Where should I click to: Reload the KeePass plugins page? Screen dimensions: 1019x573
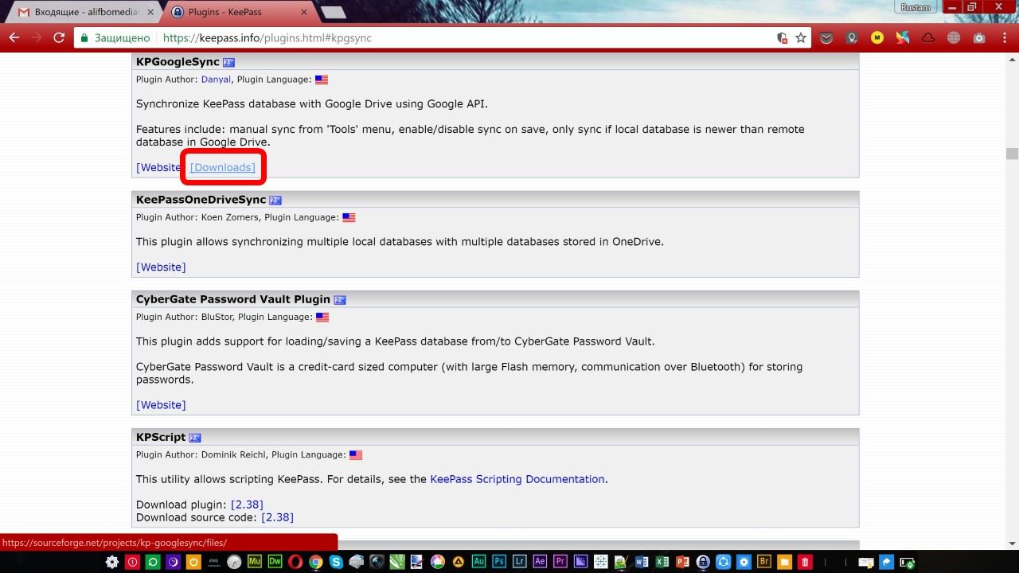point(59,37)
